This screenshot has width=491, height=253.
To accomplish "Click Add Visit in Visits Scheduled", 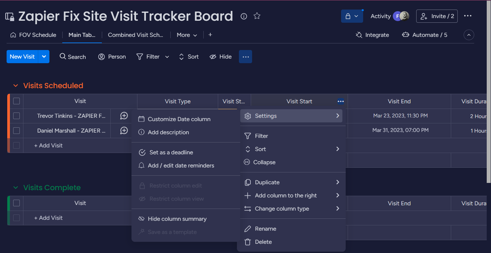I will point(48,145).
